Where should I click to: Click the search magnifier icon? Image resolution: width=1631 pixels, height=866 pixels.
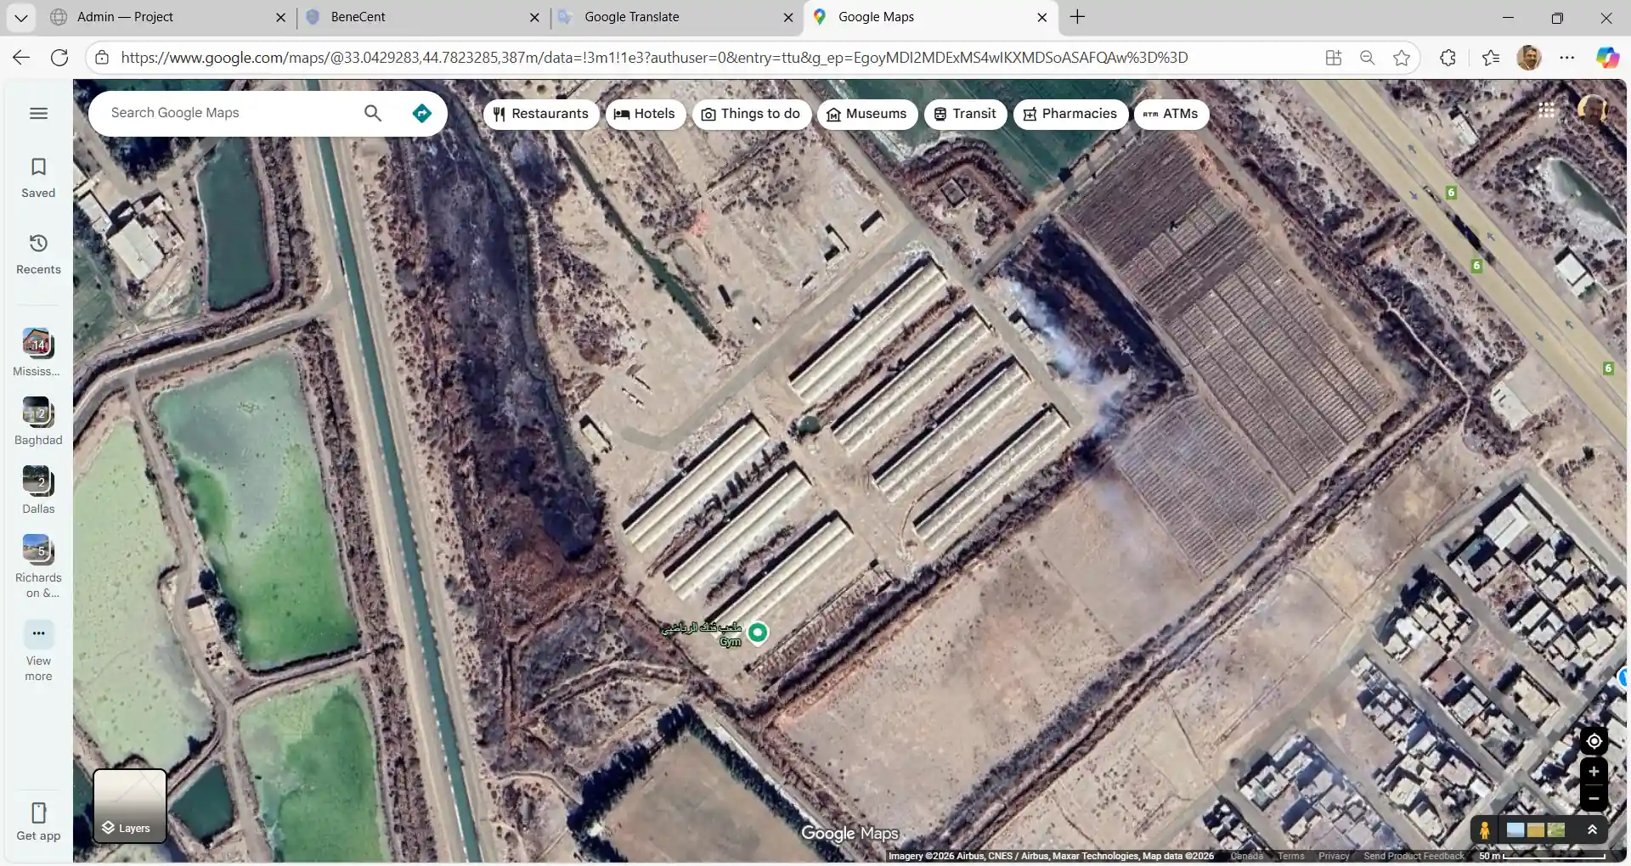coord(373,113)
